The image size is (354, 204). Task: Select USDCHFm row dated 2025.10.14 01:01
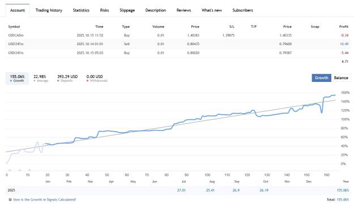[x=178, y=44]
